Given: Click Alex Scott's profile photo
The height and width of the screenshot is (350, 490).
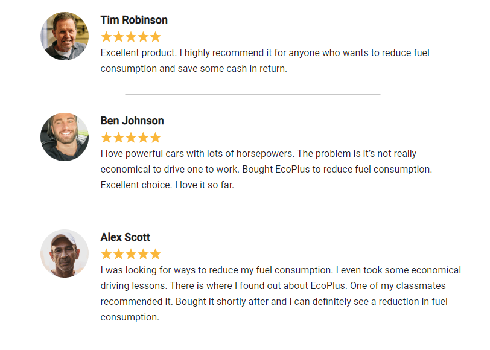Looking at the screenshot, I should (65, 253).
